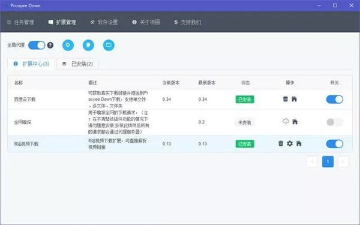Screen dimensions: 360x225
Task: Click the 名称 column header
Action: tap(19, 83)
